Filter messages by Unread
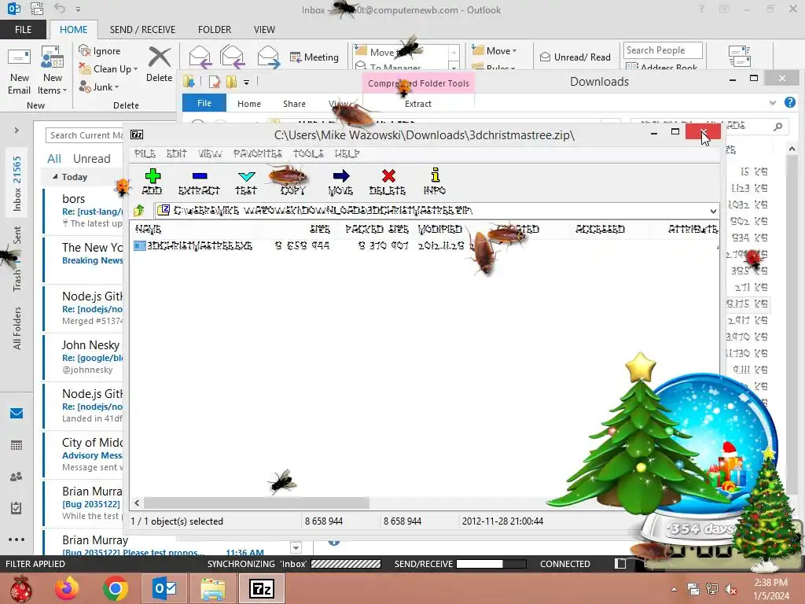The width and height of the screenshot is (805, 604). [91, 159]
